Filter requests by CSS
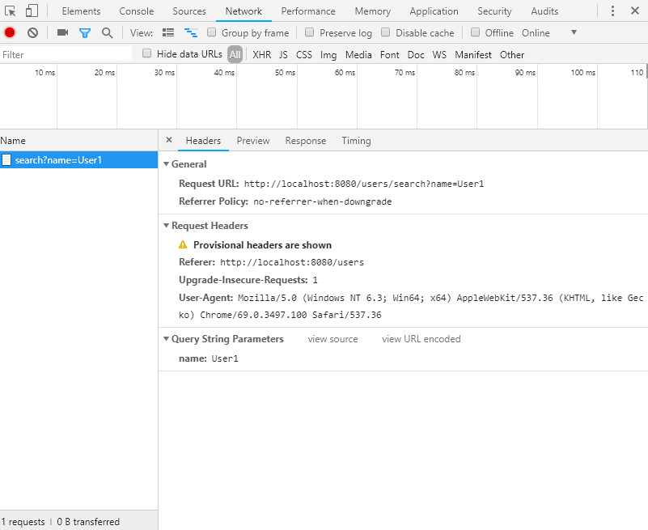This screenshot has width=648, height=530. [x=304, y=54]
